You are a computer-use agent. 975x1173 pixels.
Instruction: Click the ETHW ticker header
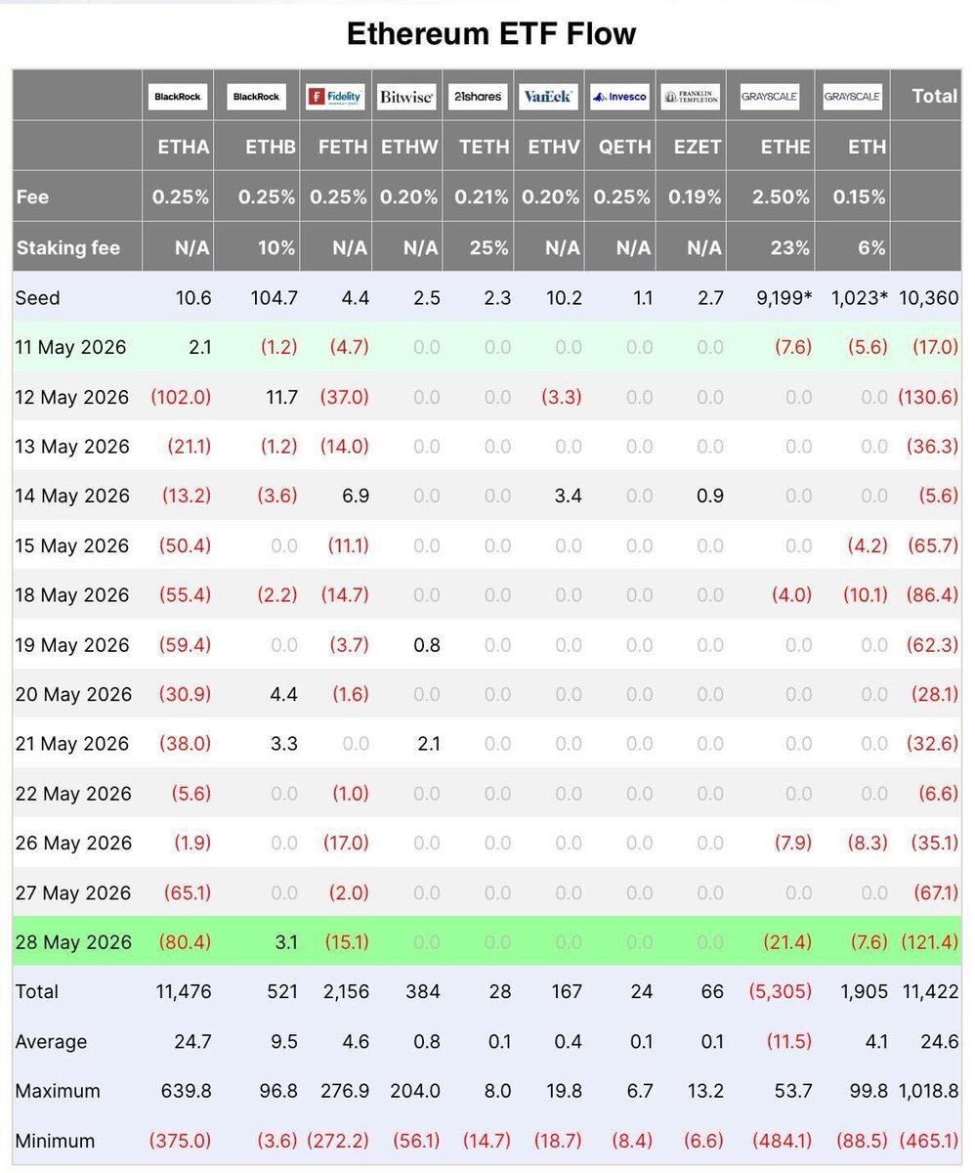pos(409,147)
